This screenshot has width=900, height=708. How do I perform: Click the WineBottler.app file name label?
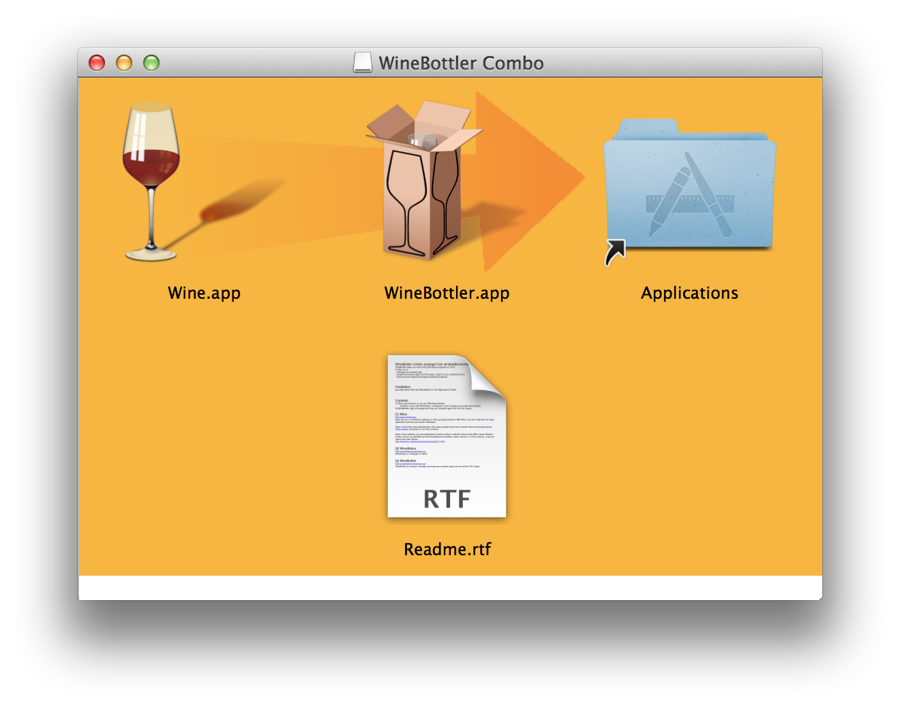(447, 293)
